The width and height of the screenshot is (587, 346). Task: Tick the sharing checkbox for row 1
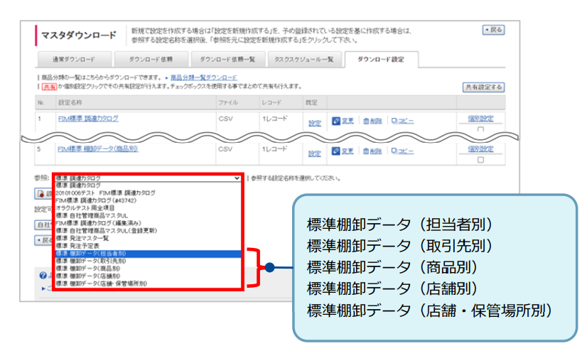480,130
